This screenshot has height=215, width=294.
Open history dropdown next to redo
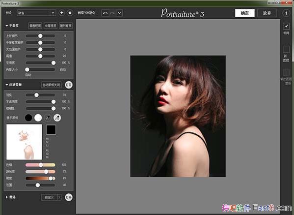tap(119, 13)
